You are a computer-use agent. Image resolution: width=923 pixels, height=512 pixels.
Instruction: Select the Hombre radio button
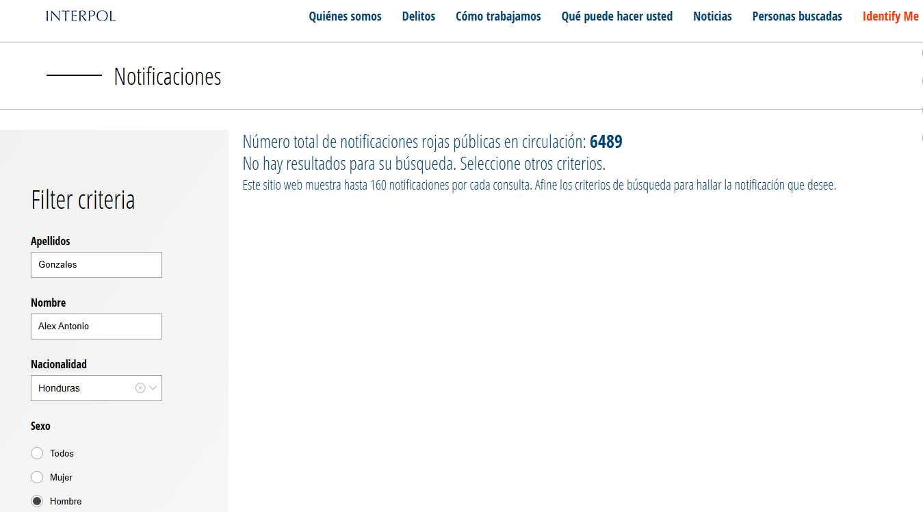(37, 501)
